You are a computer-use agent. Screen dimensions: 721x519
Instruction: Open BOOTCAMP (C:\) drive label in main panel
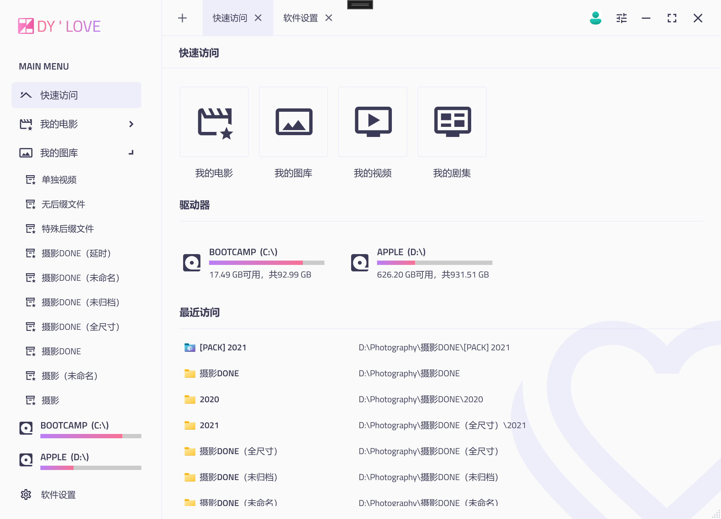tap(243, 252)
